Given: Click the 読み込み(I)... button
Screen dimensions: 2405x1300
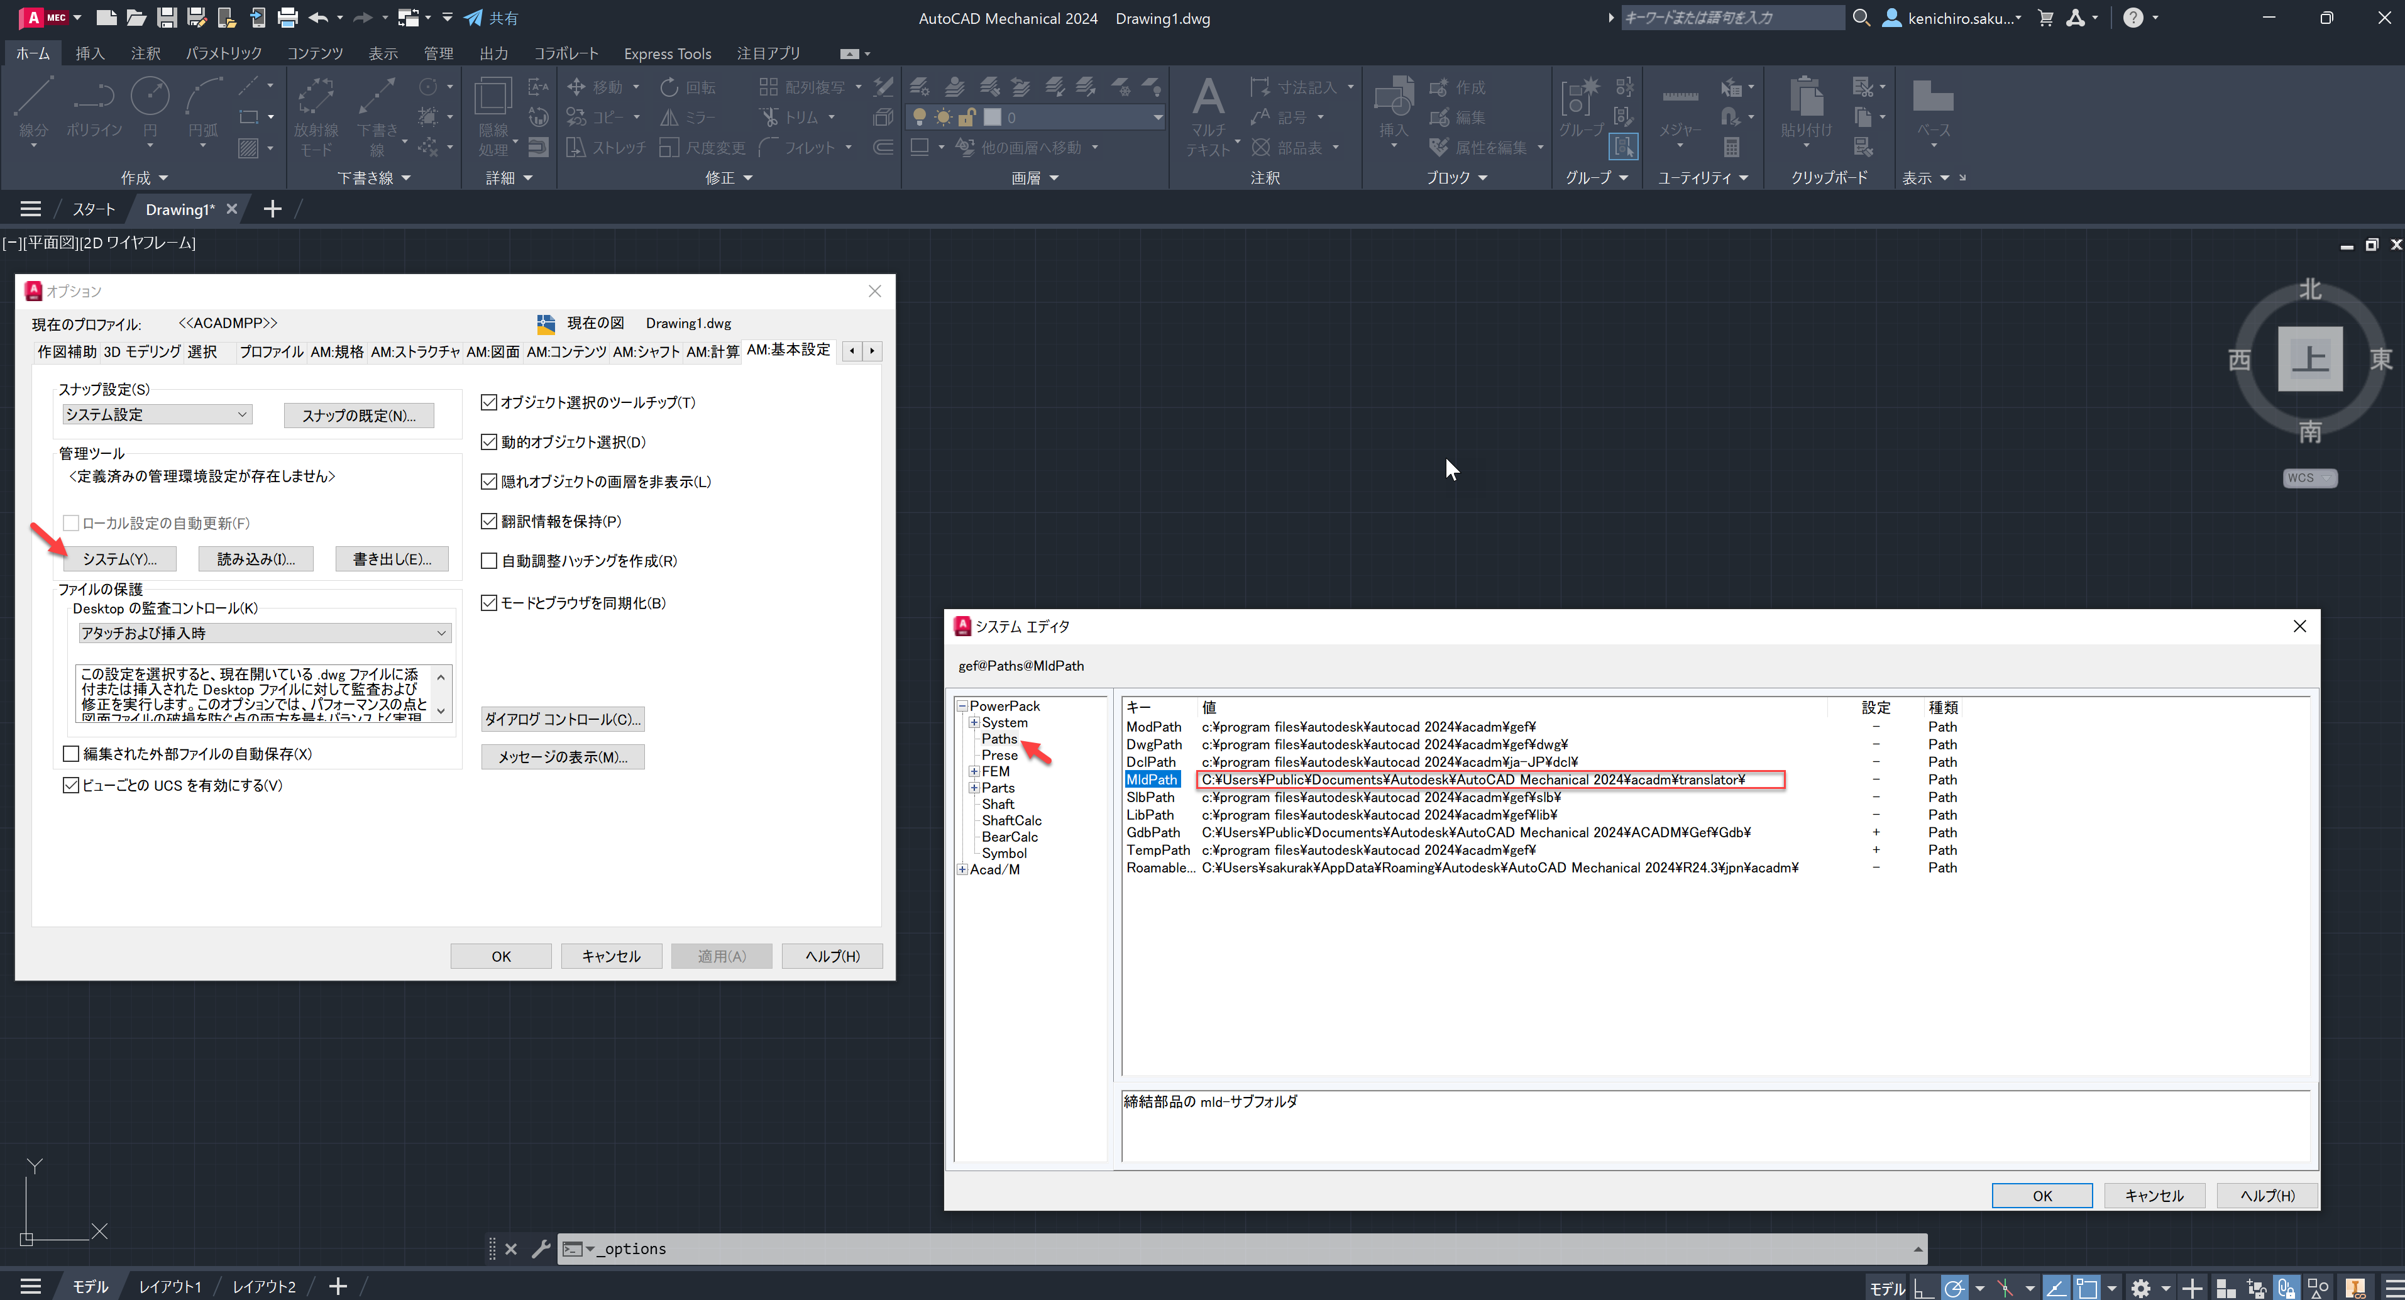Looking at the screenshot, I should point(256,558).
